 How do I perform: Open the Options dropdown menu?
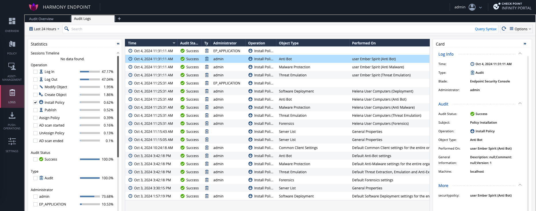pos(520,29)
